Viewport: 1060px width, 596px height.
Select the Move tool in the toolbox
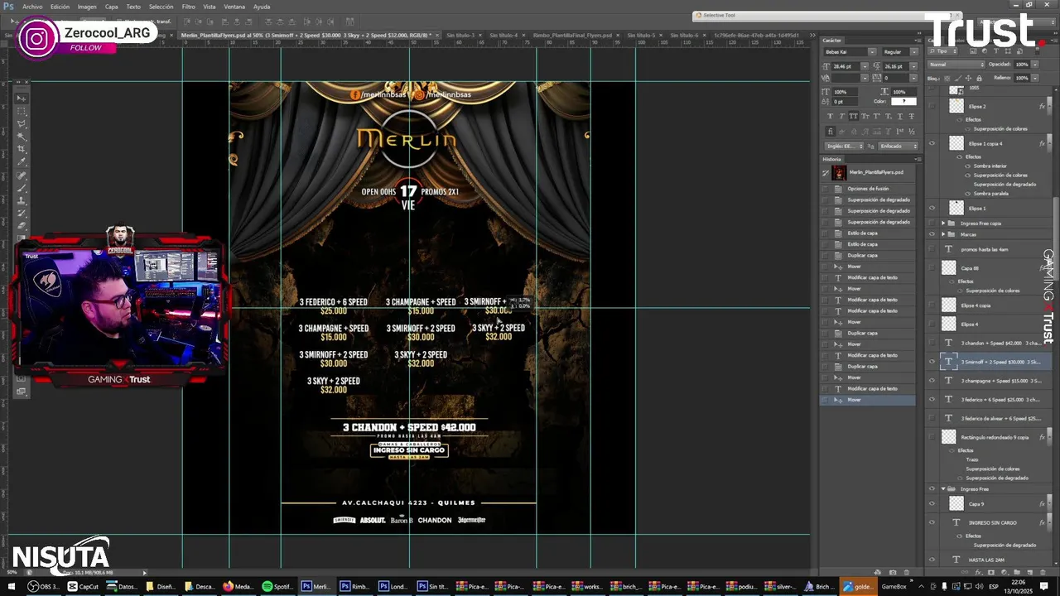(x=22, y=98)
